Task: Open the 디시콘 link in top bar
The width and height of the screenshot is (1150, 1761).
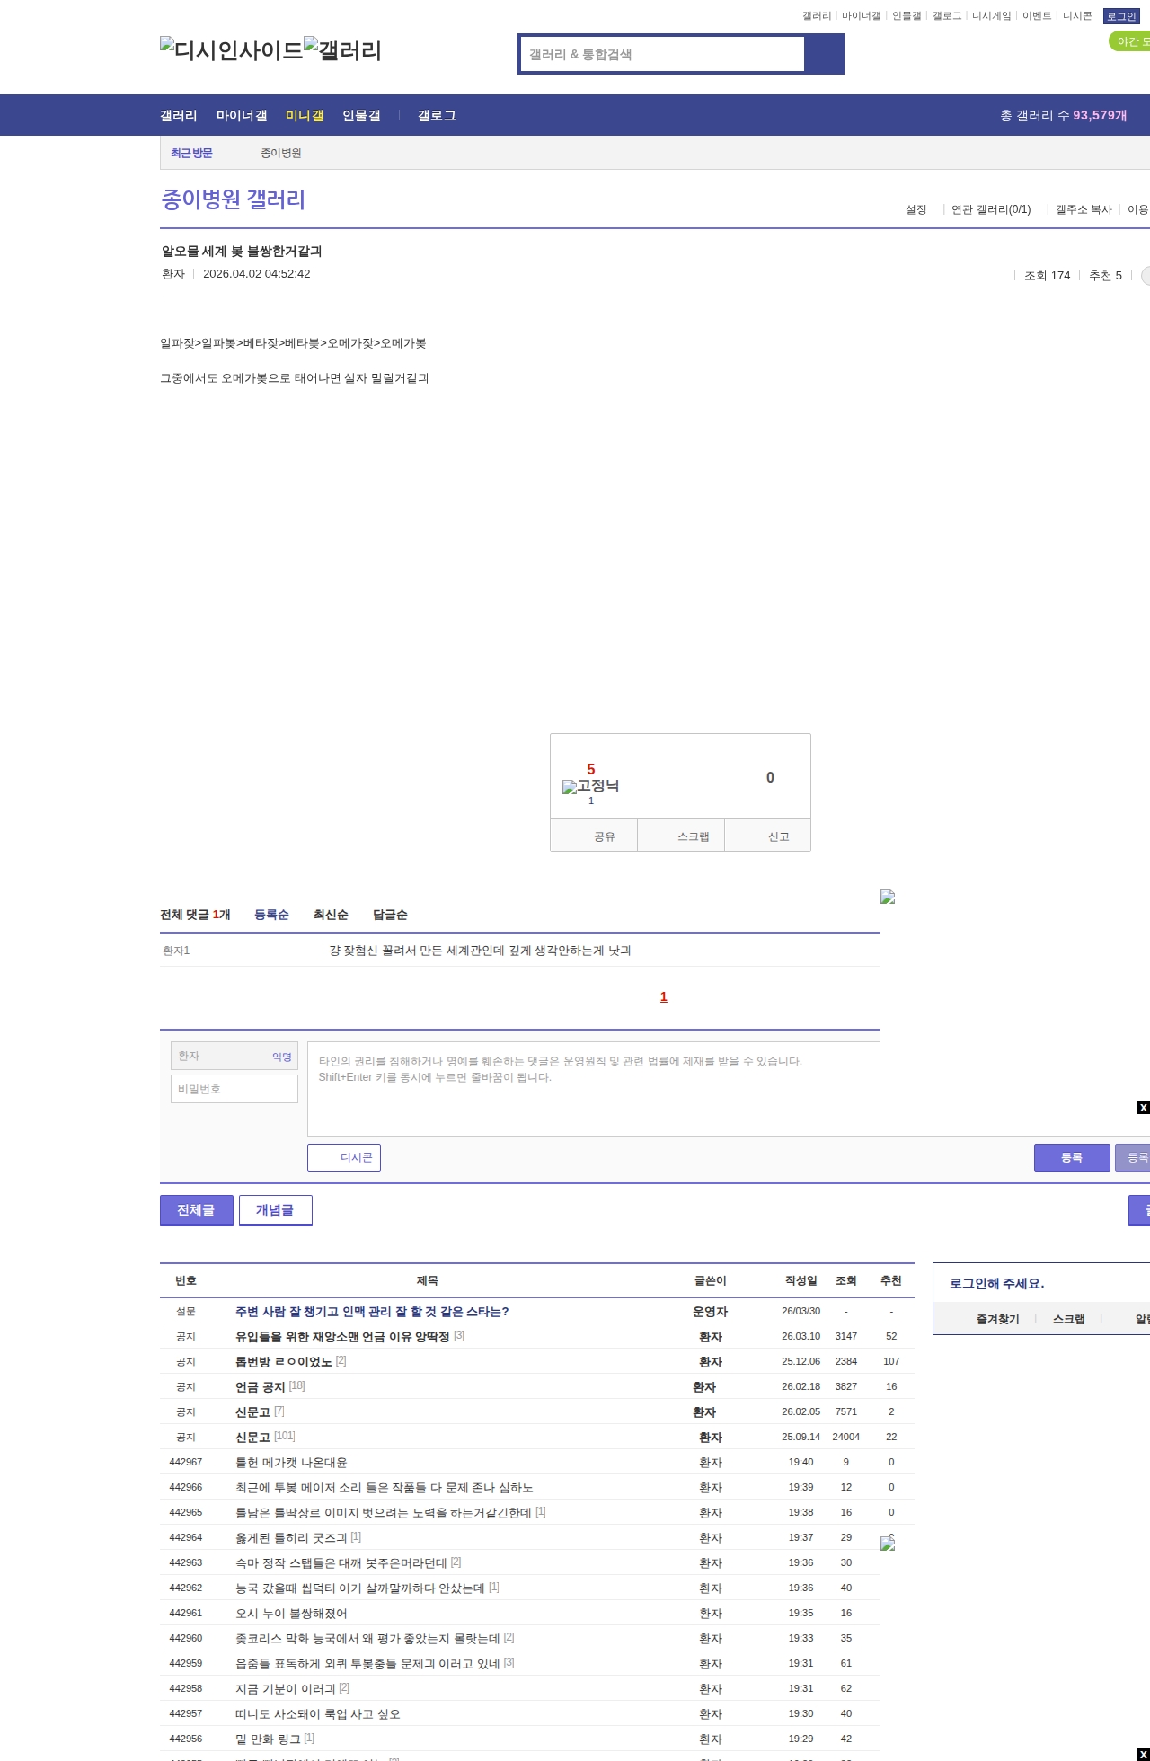Action: tap(1077, 15)
